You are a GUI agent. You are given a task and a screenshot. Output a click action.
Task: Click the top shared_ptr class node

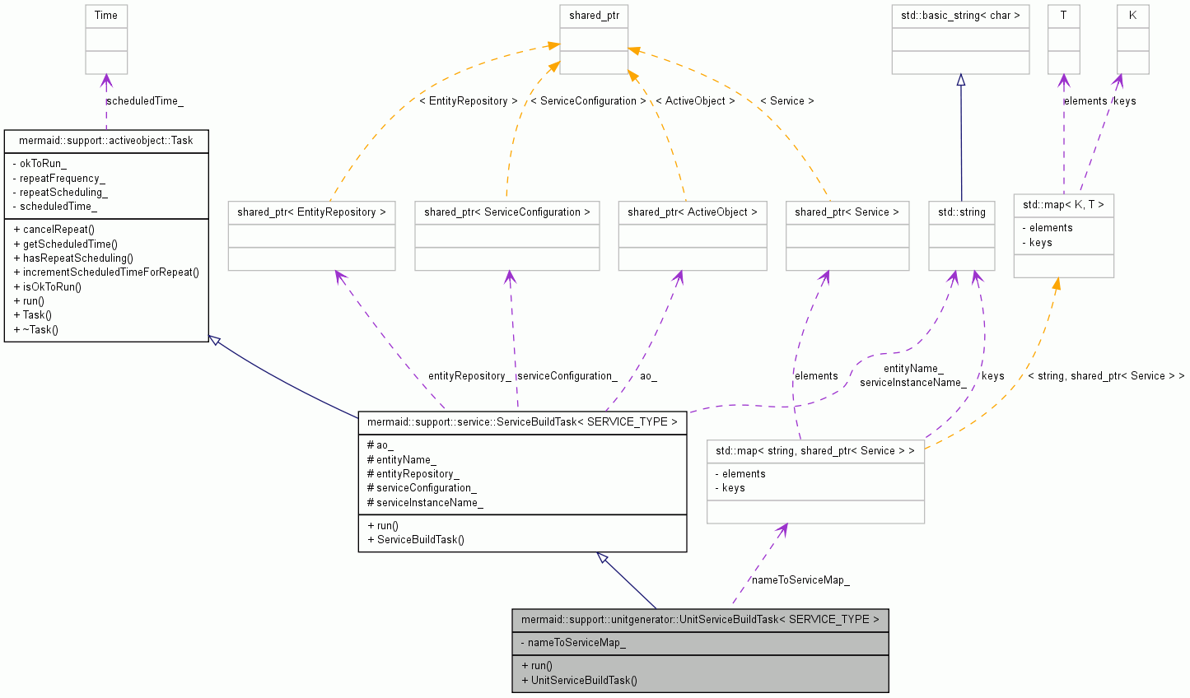[x=594, y=39]
